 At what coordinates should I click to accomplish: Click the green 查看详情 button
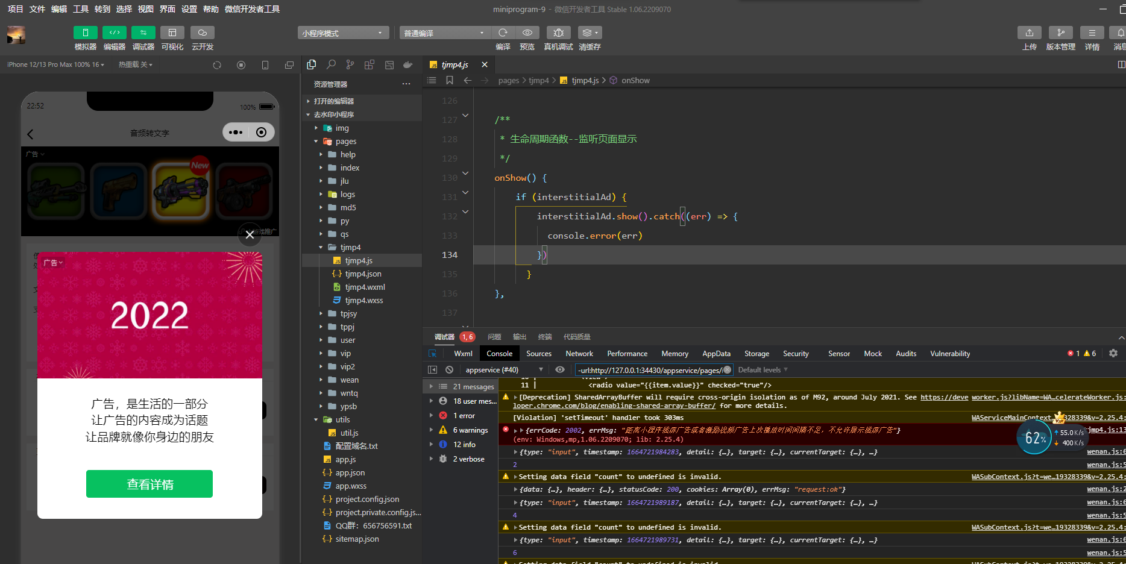tap(149, 484)
